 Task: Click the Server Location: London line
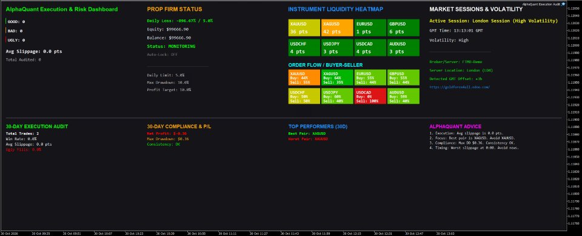[461, 70]
